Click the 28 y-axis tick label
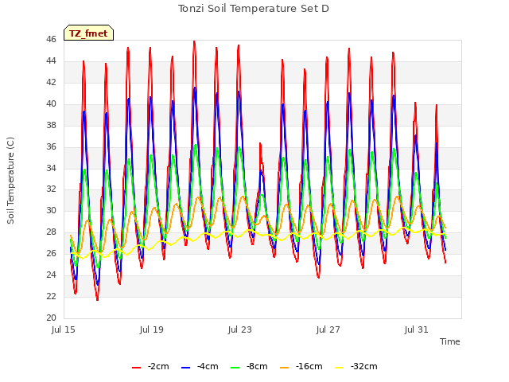Screen dimensions: 509x382 (x=51, y=232)
